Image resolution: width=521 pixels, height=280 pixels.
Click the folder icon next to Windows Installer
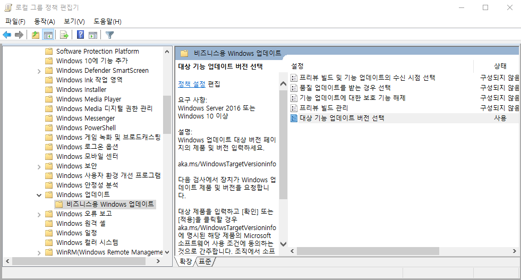coord(49,89)
